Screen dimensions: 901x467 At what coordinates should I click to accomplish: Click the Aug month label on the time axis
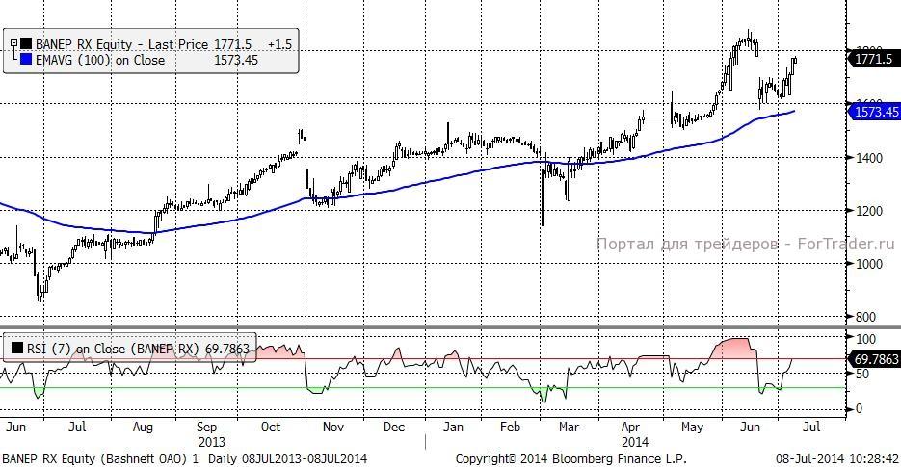tap(143, 428)
